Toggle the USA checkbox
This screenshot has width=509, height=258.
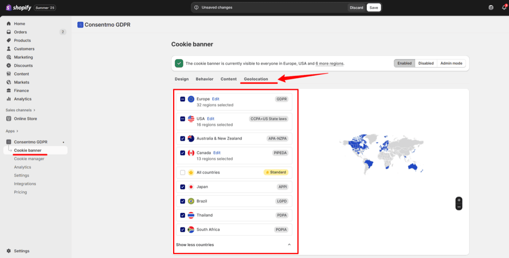(183, 118)
